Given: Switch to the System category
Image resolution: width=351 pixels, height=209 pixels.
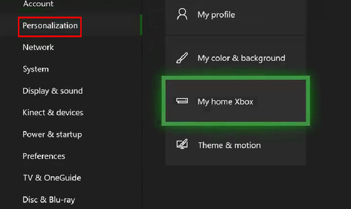Looking at the screenshot, I should [x=36, y=69].
